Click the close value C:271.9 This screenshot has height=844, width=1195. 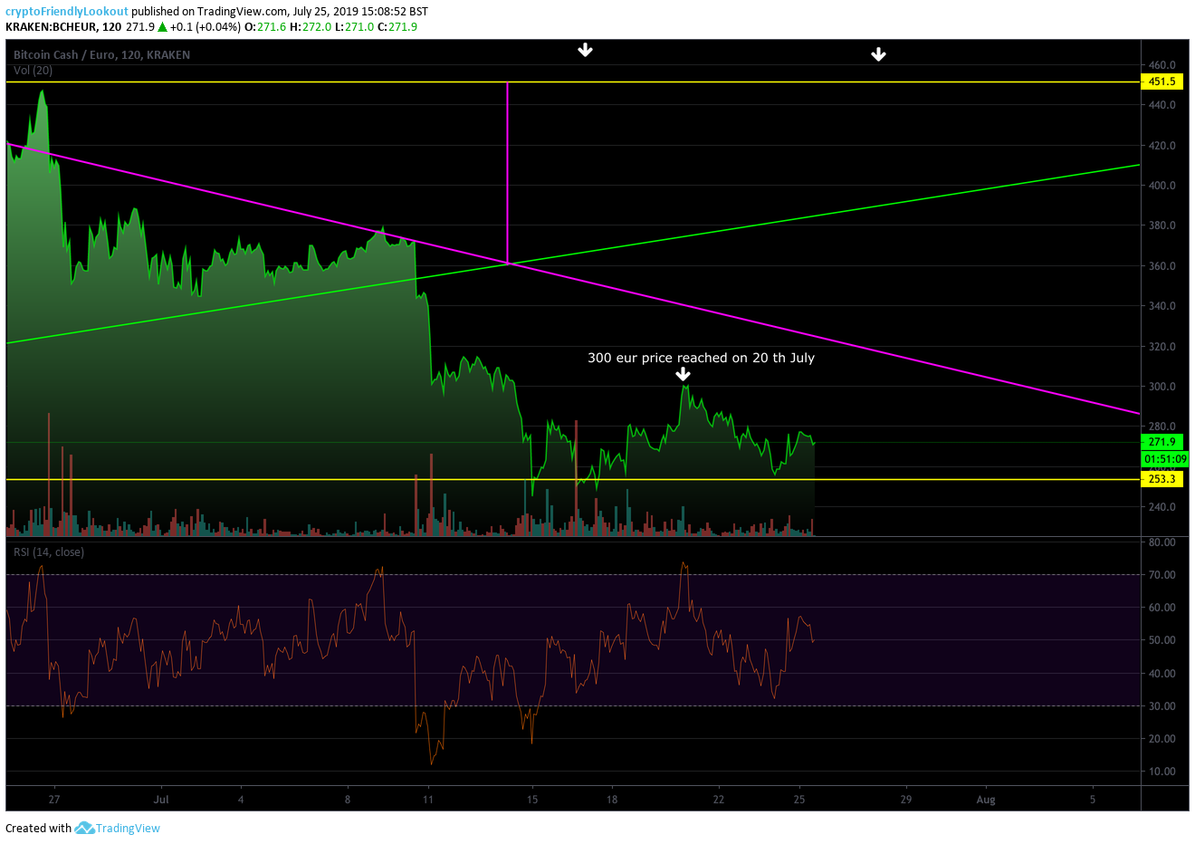397,27
